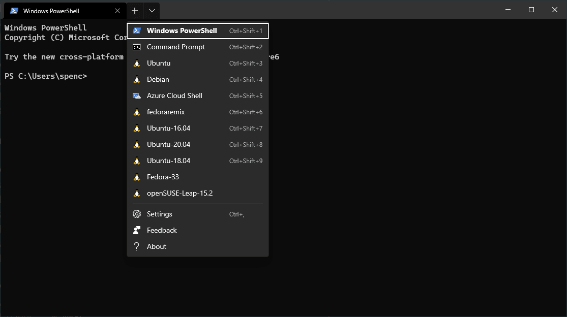Viewport: 567px width, 317px height.
Task: Open a new tab with the plus button
Action: (134, 10)
